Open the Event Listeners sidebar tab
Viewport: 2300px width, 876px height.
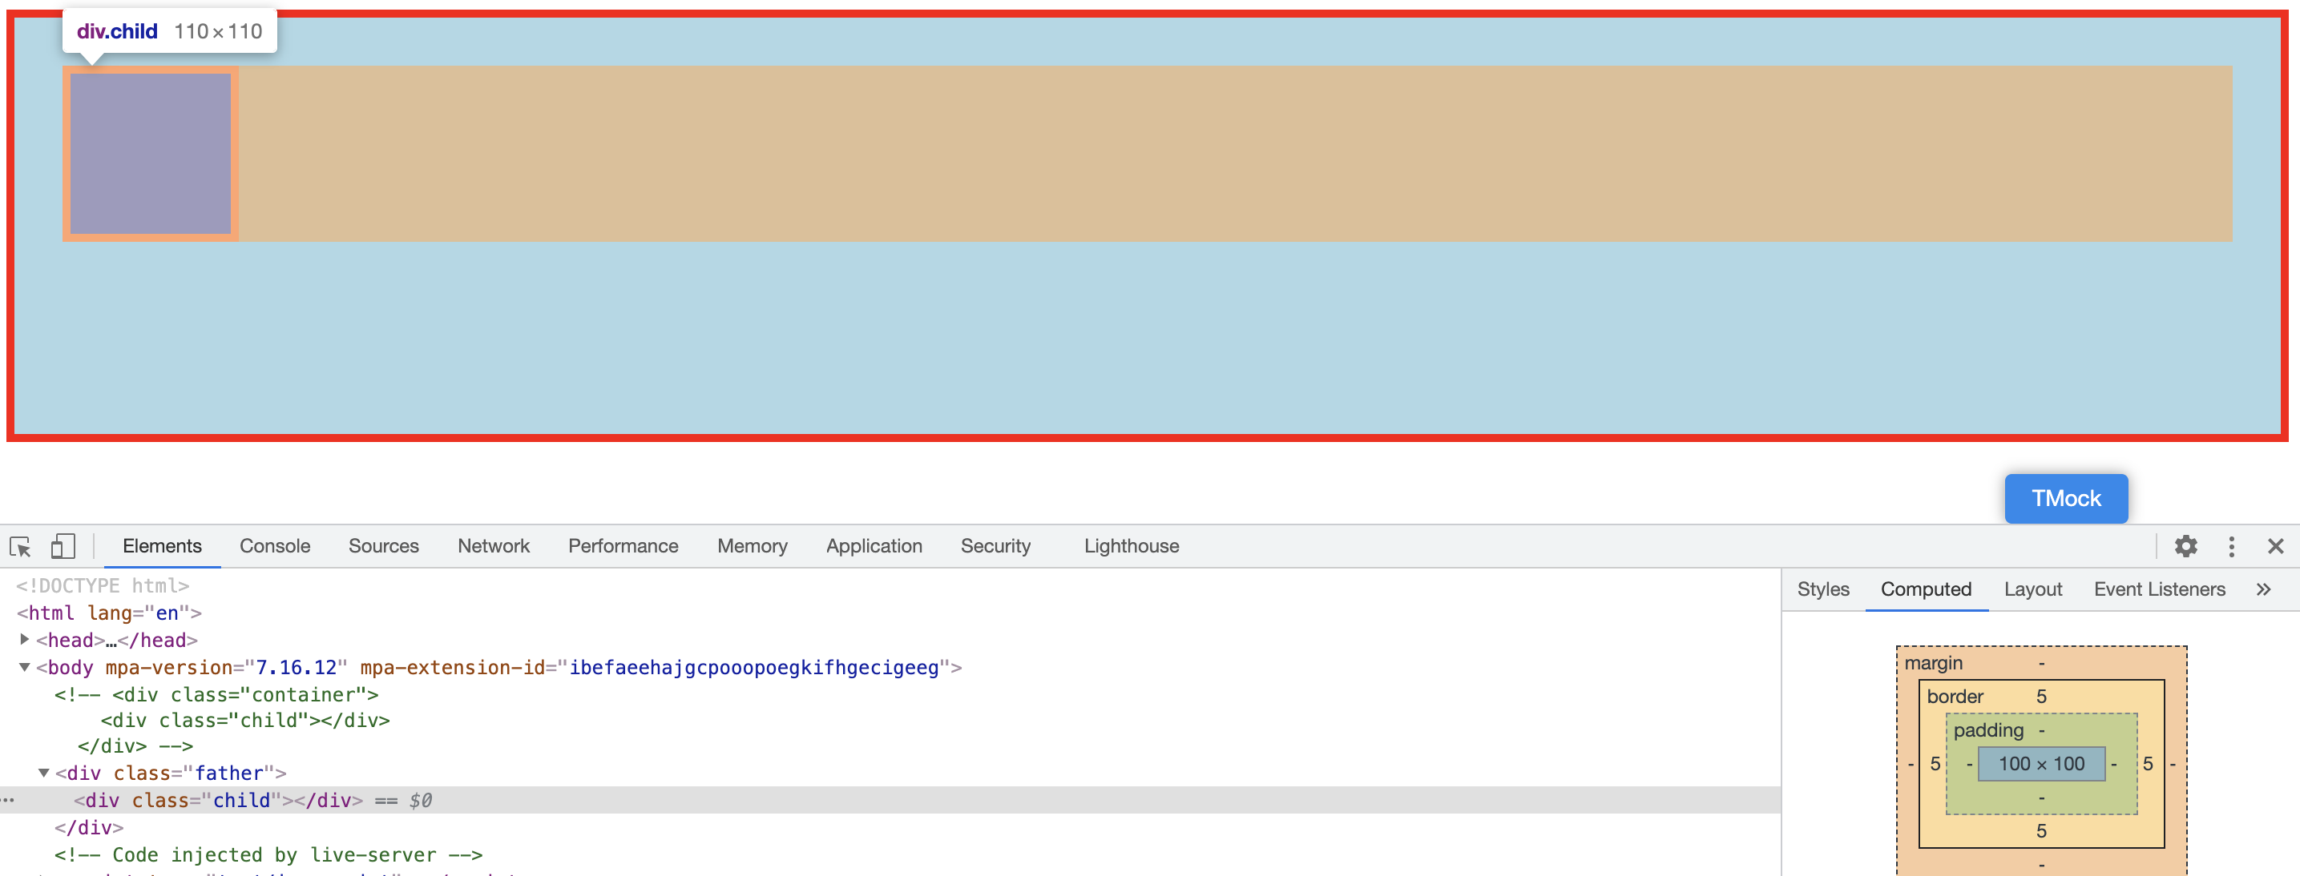point(2159,589)
